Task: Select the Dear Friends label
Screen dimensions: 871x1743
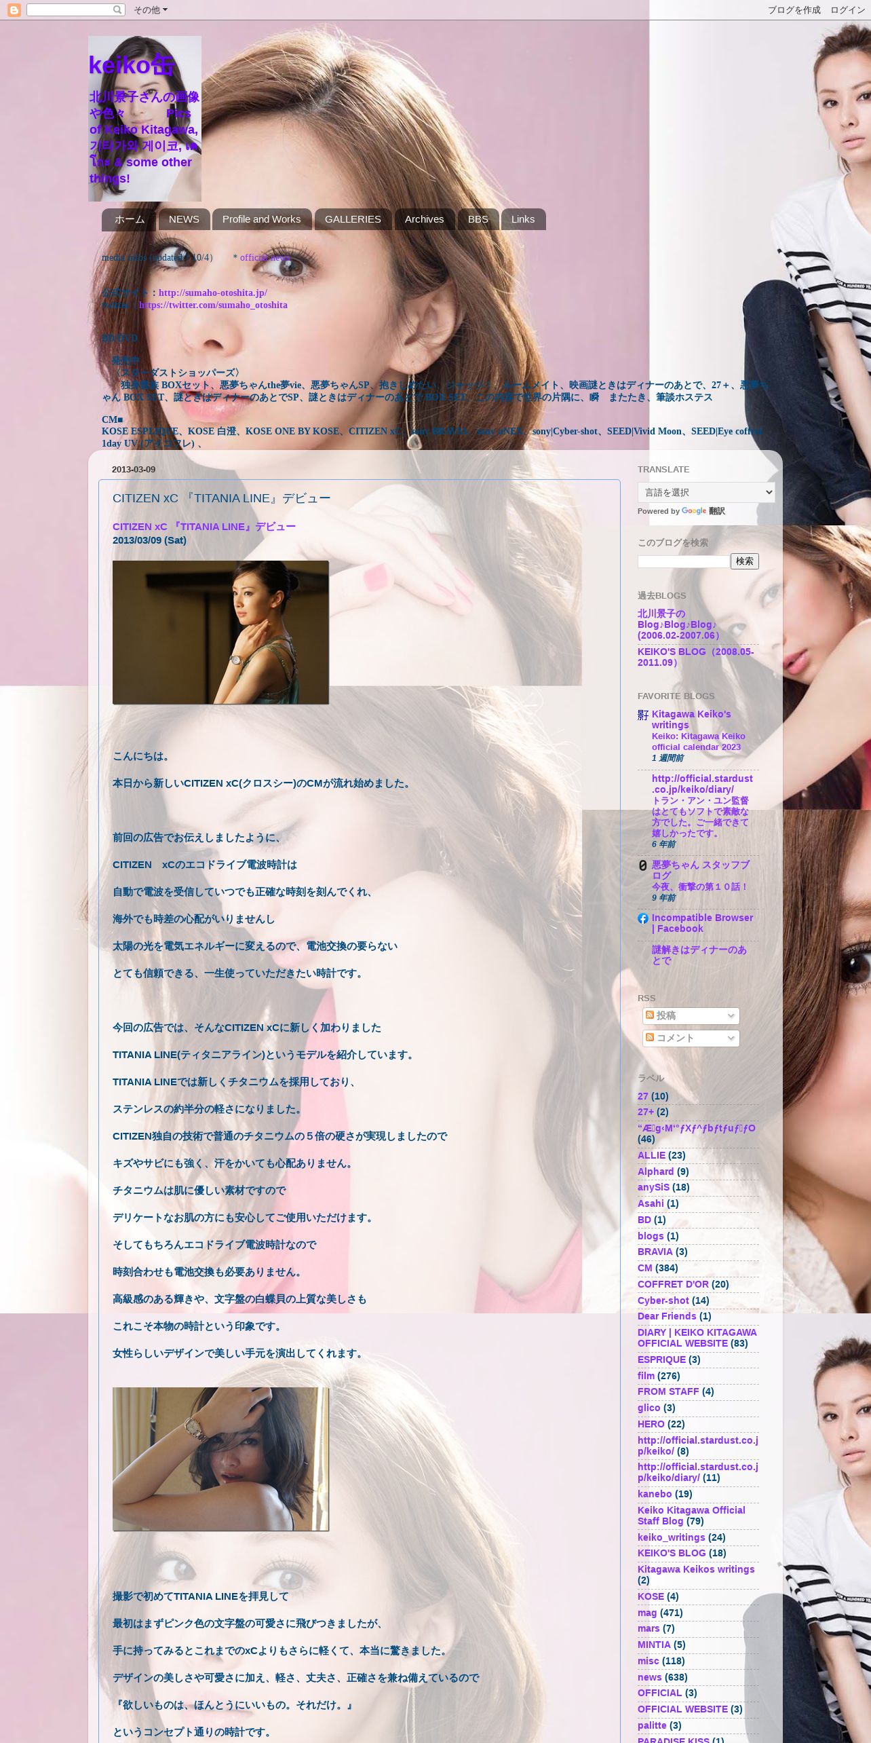Action: pyautogui.click(x=667, y=1316)
